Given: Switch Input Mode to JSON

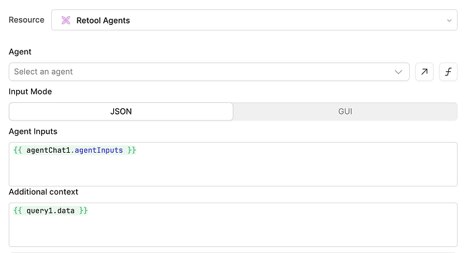Looking at the screenshot, I should point(121,112).
